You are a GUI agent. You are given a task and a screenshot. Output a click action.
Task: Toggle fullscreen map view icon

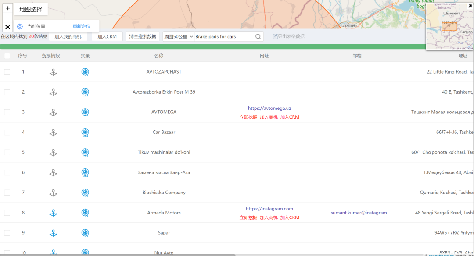tap(8, 27)
